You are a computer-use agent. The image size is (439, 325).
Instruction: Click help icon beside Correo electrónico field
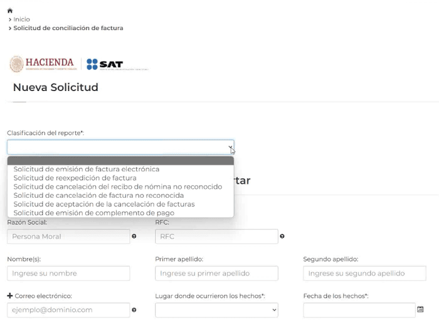[134, 310]
